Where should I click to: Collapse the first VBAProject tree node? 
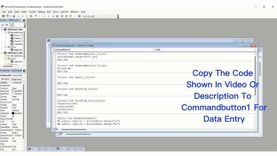2,29
